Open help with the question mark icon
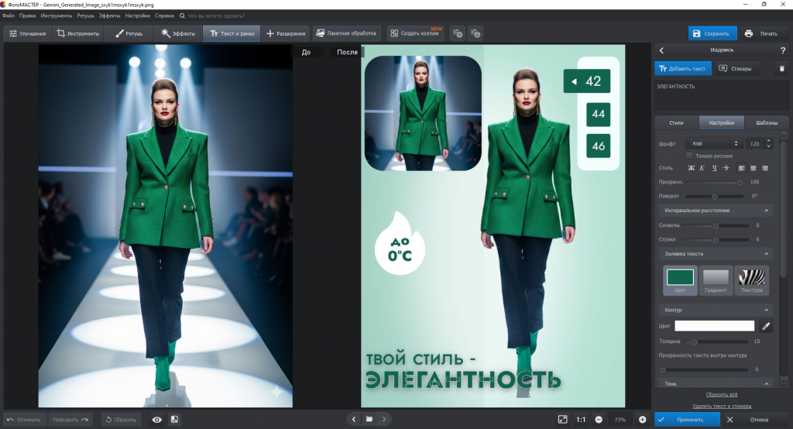Viewport: 793px width, 429px height. point(783,50)
